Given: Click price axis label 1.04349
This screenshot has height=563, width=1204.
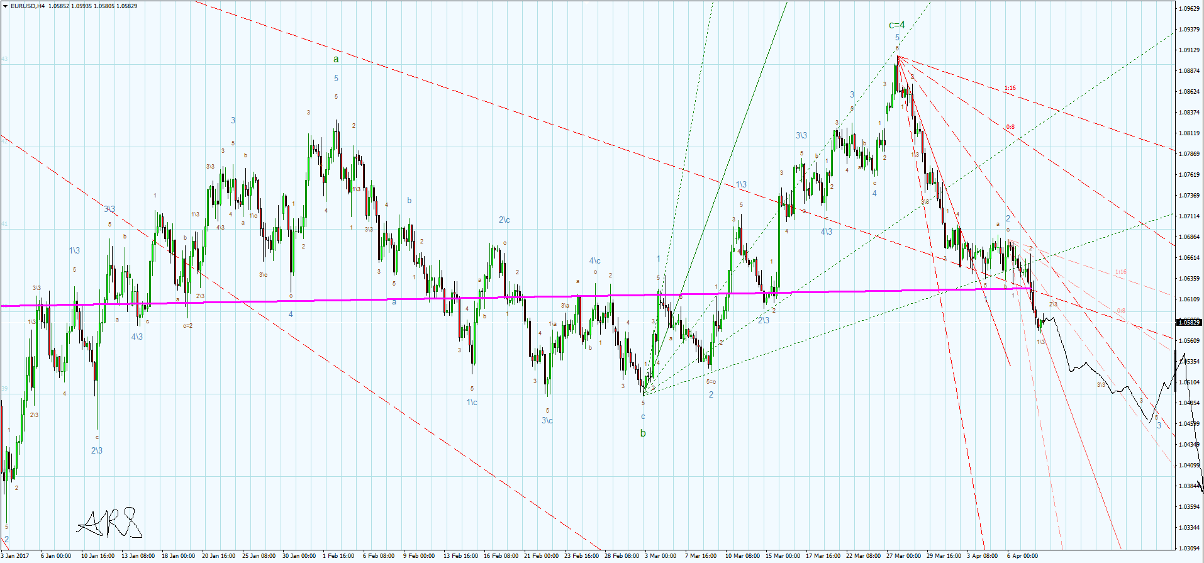Looking at the screenshot, I should point(1190,445).
